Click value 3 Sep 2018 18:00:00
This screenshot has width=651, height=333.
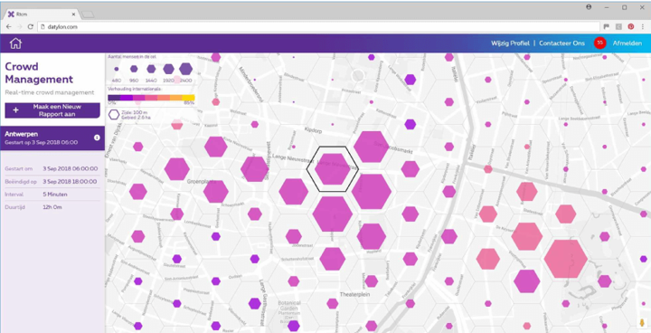[70, 182]
